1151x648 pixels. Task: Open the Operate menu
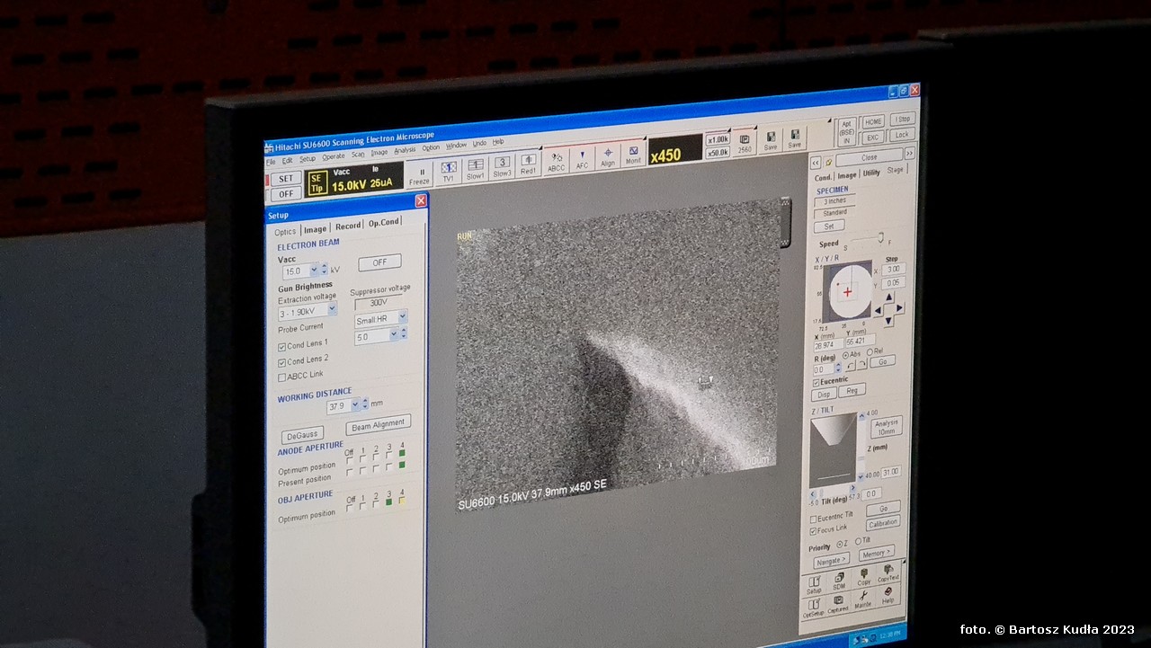coord(333,156)
